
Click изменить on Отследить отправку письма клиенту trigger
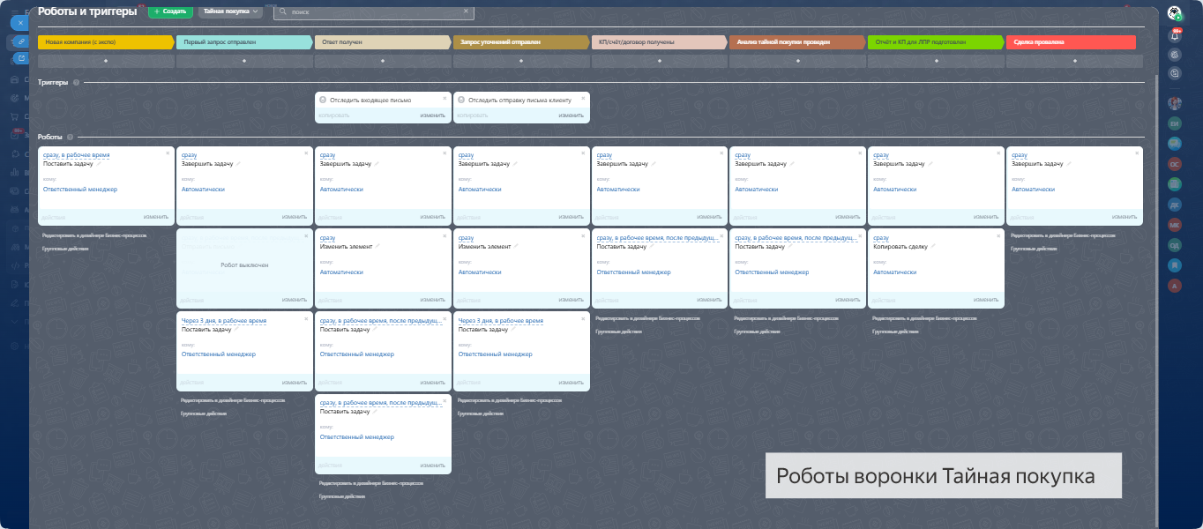click(571, 115)
